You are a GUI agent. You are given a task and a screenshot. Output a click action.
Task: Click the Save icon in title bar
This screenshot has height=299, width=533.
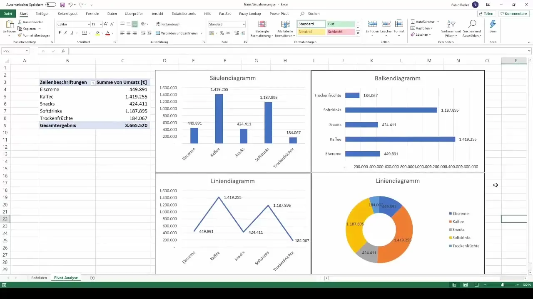point(62,5)
